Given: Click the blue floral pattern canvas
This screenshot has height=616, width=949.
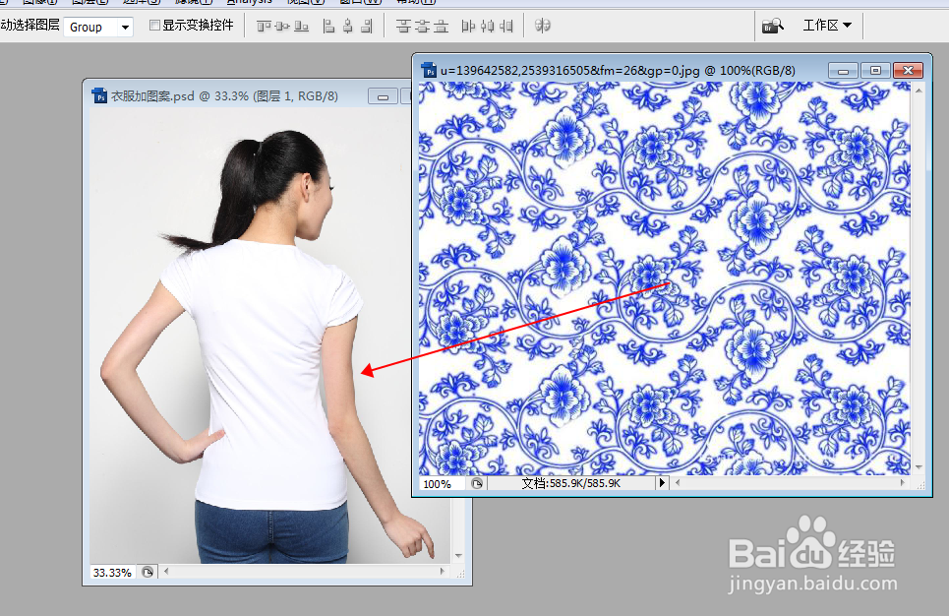Looking at the screenshot, I should coord(664,278).
